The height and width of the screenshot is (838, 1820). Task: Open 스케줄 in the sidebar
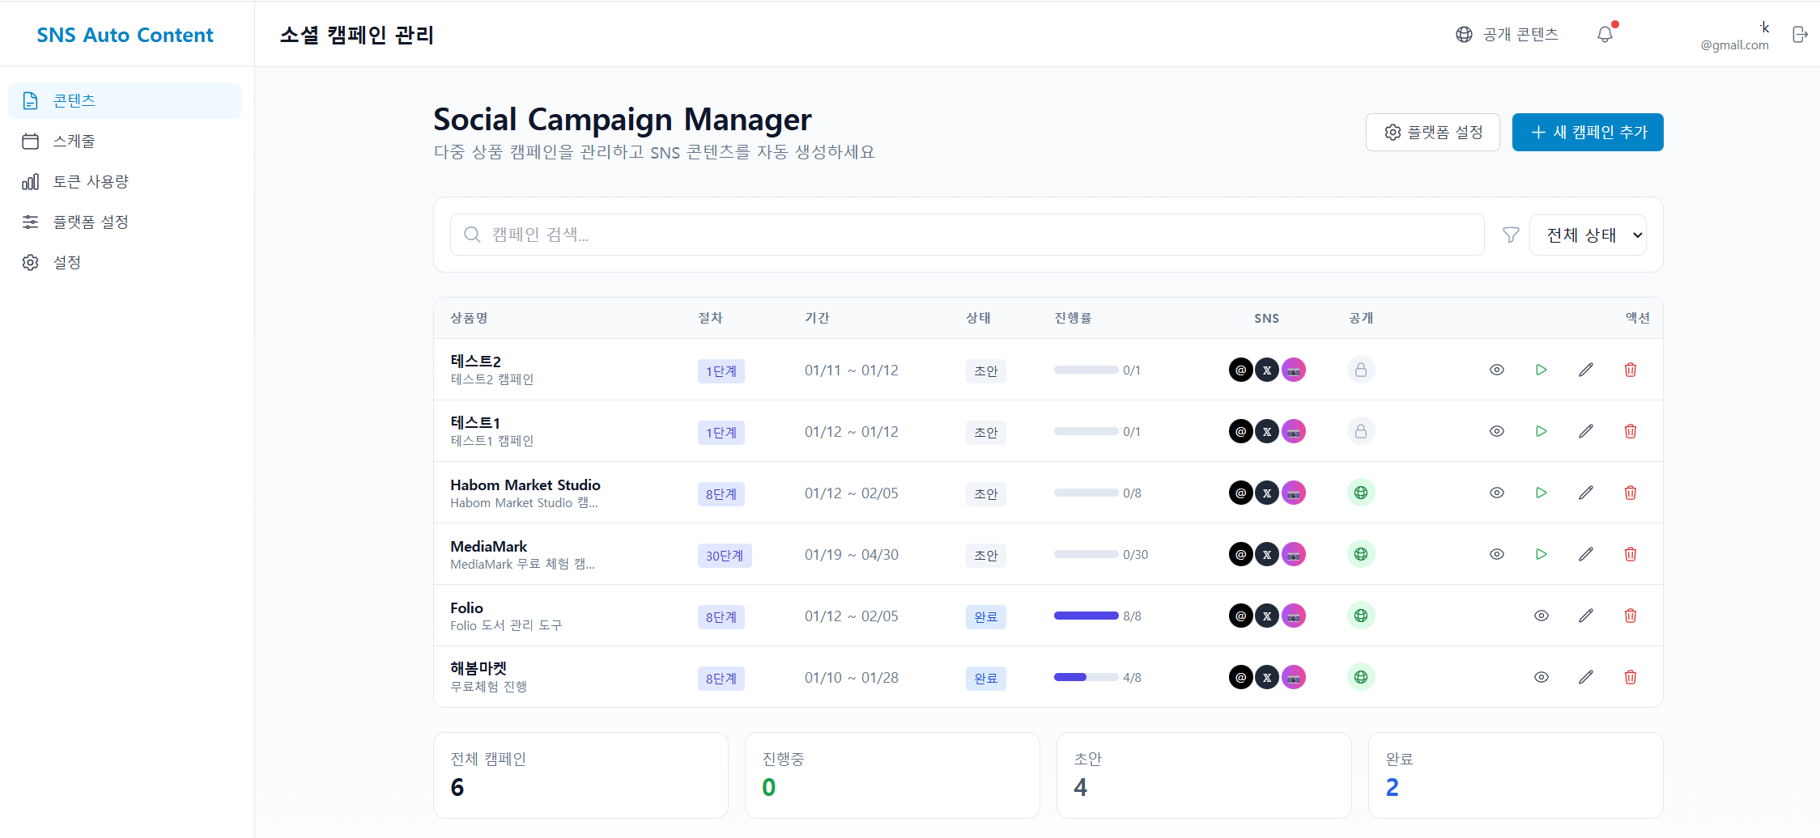74,141
